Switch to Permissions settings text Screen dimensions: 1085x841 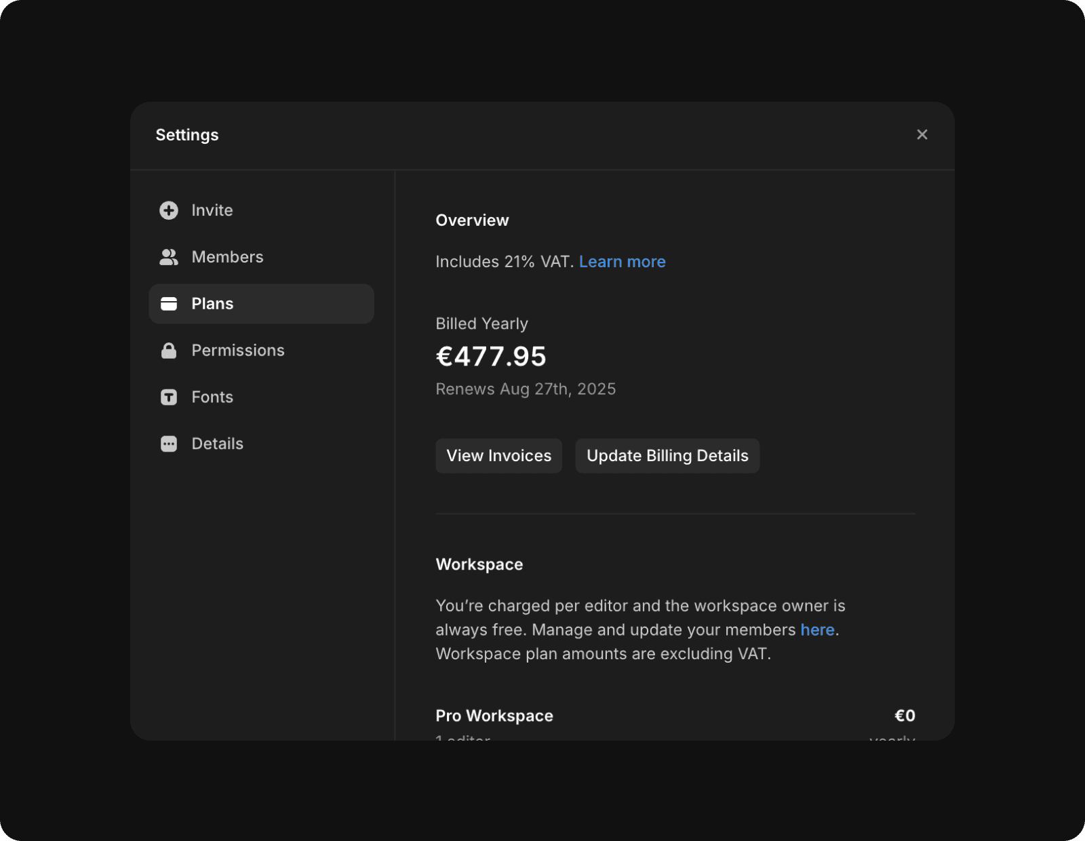click(x=238, y=351)
